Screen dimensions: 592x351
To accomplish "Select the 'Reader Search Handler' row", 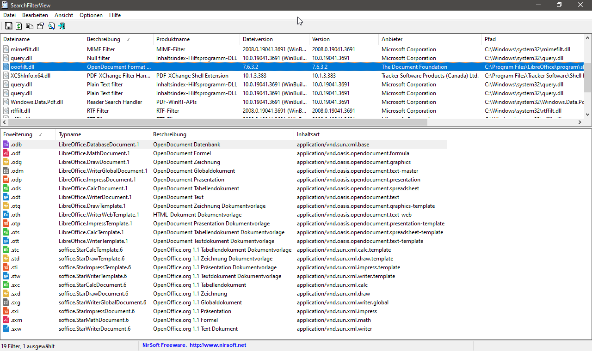I will click(292, 102).
